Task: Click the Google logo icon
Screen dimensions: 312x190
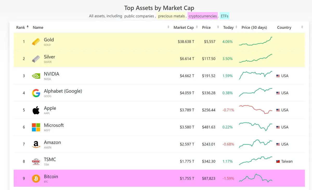Action: 36,93
